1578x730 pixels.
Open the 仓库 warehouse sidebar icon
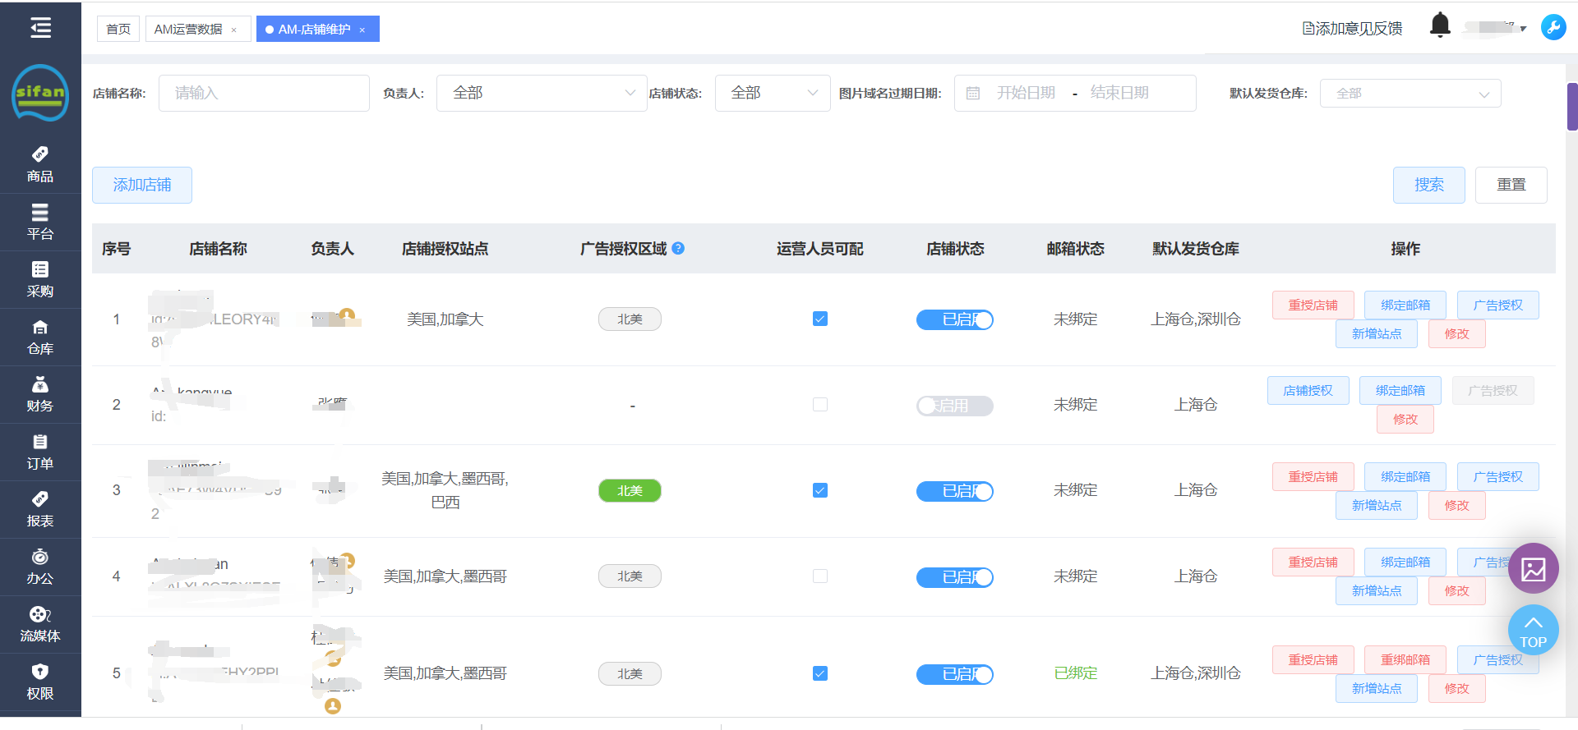pos(39,337)
